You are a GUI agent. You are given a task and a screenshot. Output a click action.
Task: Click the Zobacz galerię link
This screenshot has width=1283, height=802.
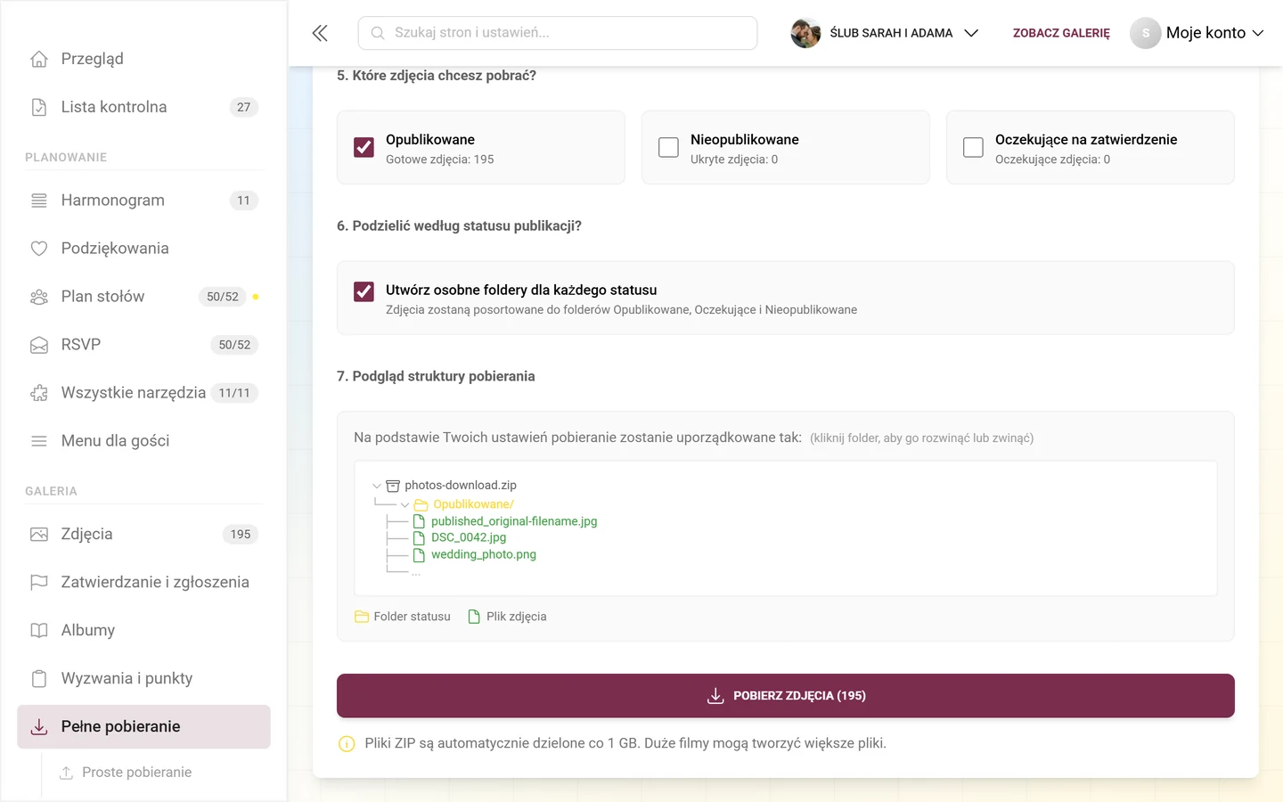tap(1061, 33)
